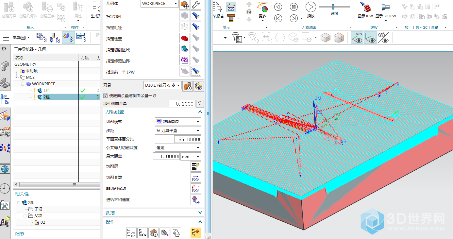Collapse WORKPIECE node in geometry tree
This screenshot has width=453, height=239.
click(23, 84)
